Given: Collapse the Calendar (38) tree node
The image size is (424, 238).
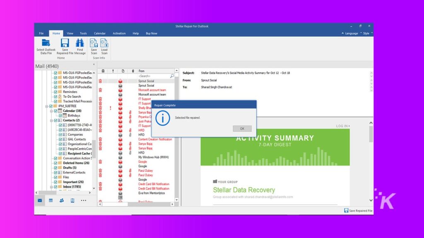Looking at the screenshot, I should click(x=51, y=111).
